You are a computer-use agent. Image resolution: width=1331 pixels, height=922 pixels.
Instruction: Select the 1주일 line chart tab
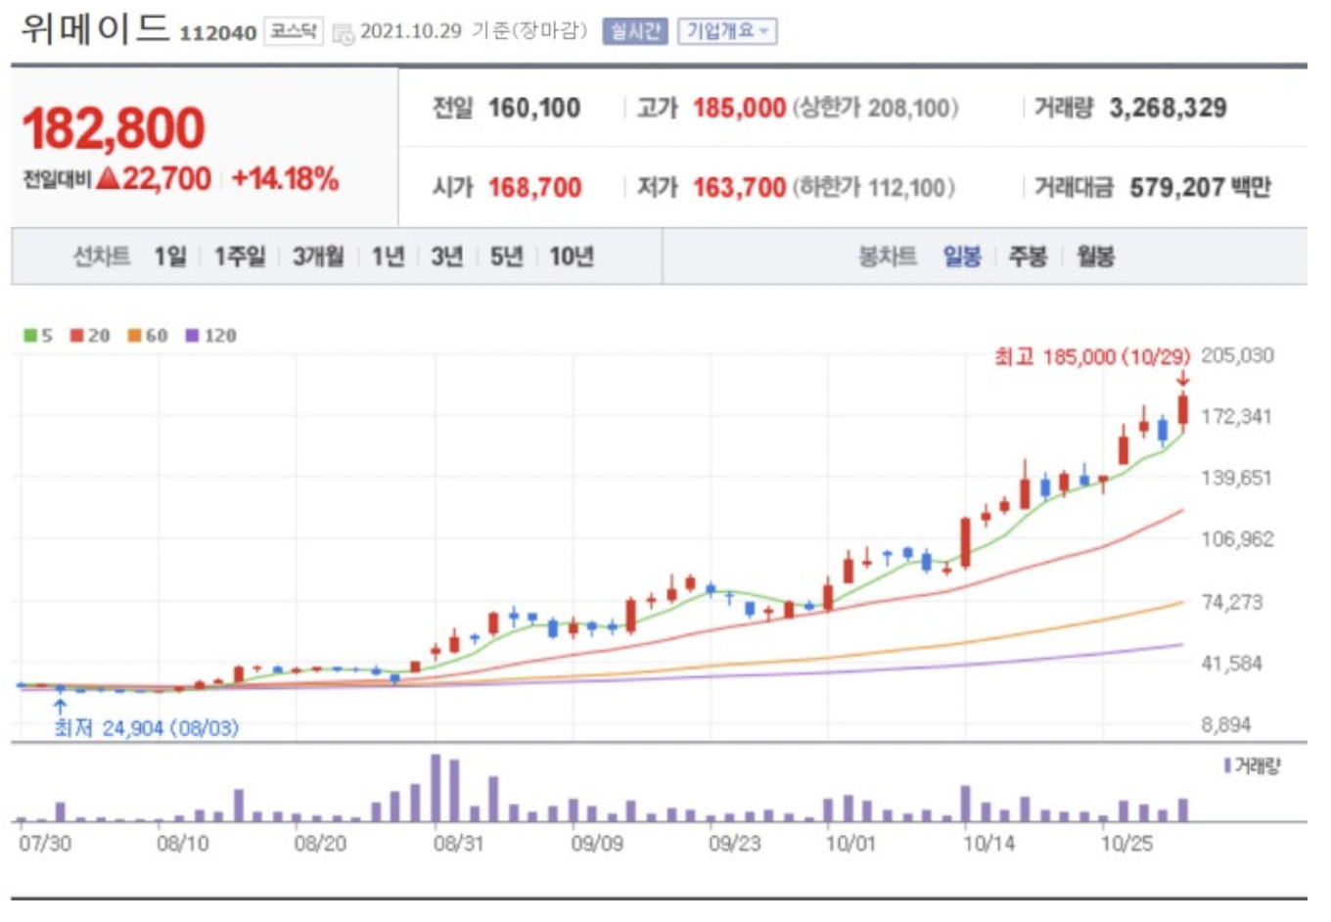[x=240, y=256]
